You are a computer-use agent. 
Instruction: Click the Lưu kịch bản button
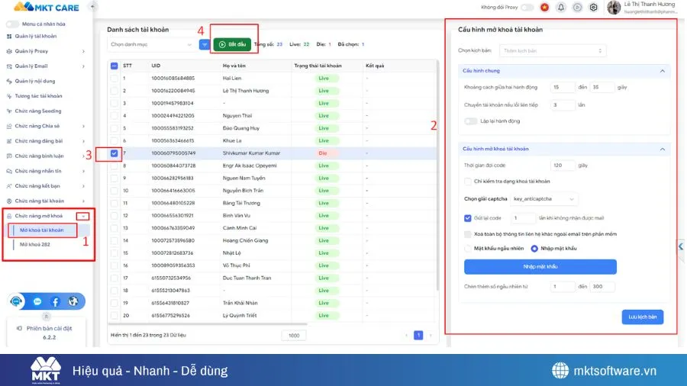(642, 317)
